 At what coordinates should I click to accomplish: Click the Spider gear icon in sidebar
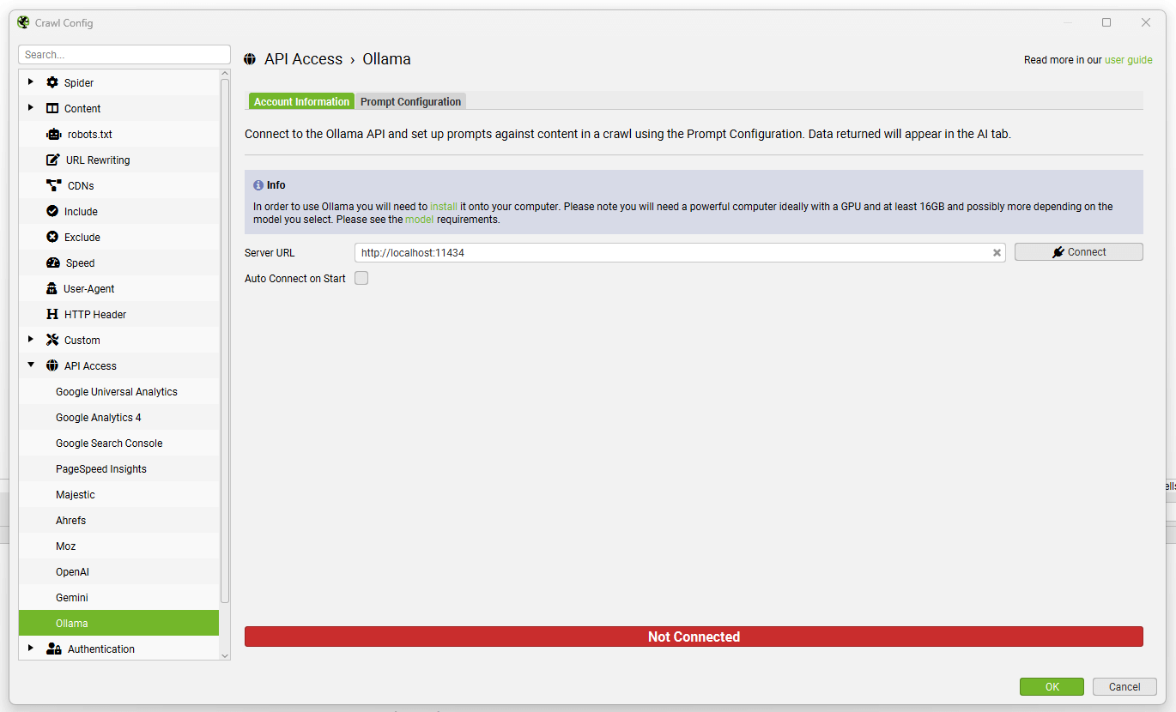click(52, 82)
